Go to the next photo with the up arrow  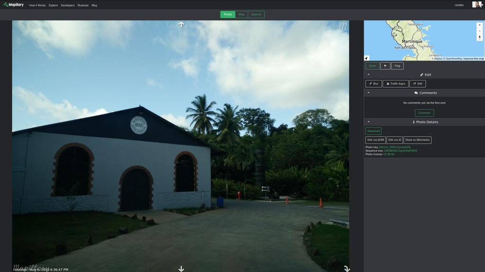pyautogui.click(x=181, y=25)
